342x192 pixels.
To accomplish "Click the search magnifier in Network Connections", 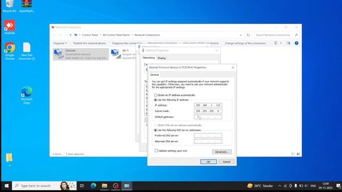I will pyautogui.click(x=296, y=35).
